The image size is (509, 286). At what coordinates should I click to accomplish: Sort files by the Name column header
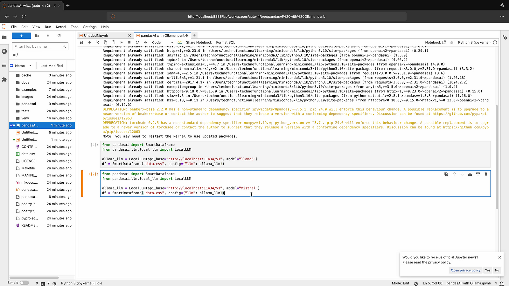pyautogui.click(x=20, y=66)
